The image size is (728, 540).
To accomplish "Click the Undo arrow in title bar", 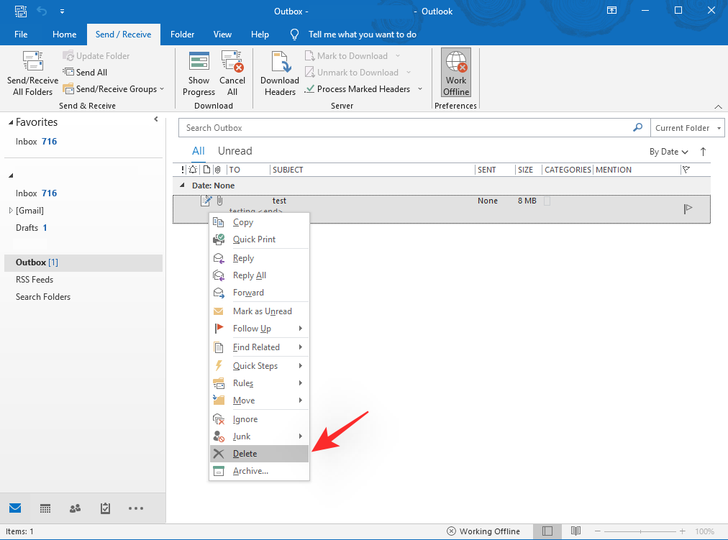I will pos(42,11).
